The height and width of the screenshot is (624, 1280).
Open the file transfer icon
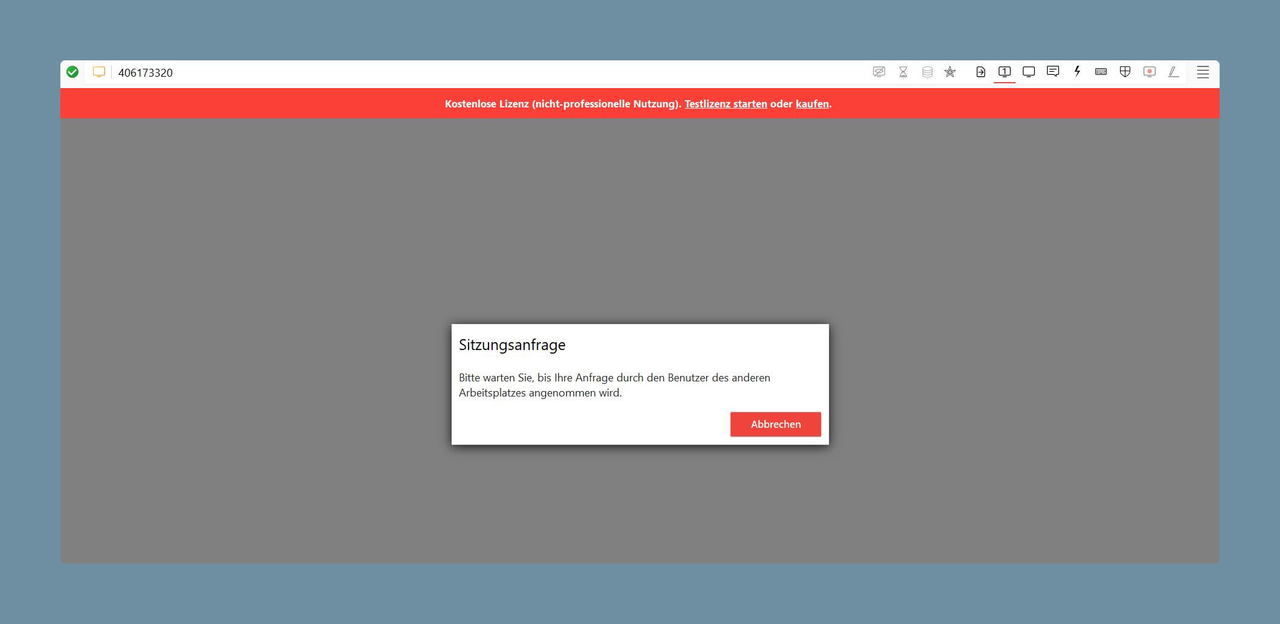(x=981, y=72)
